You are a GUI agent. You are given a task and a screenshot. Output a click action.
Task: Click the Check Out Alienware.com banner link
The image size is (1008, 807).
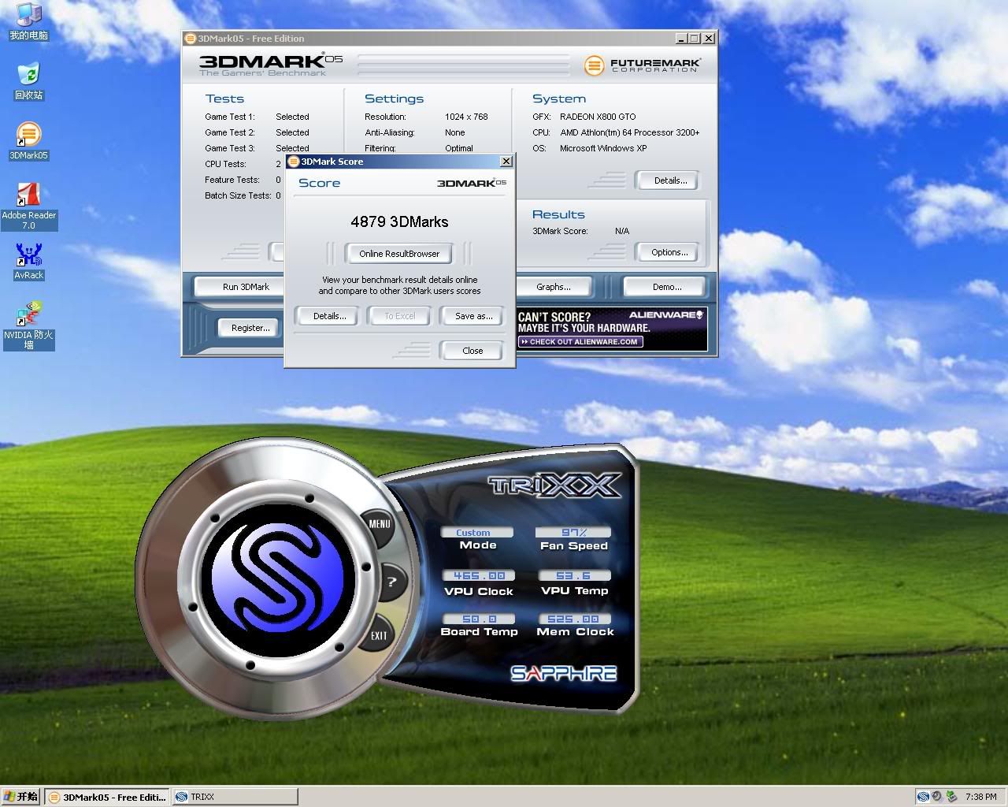581,342
